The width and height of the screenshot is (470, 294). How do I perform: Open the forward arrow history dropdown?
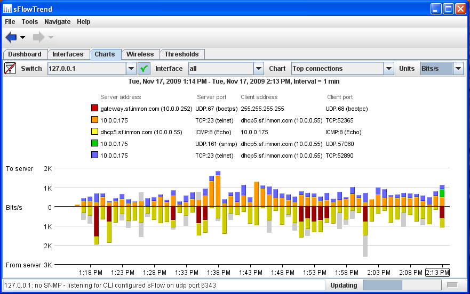click(51, 37)
